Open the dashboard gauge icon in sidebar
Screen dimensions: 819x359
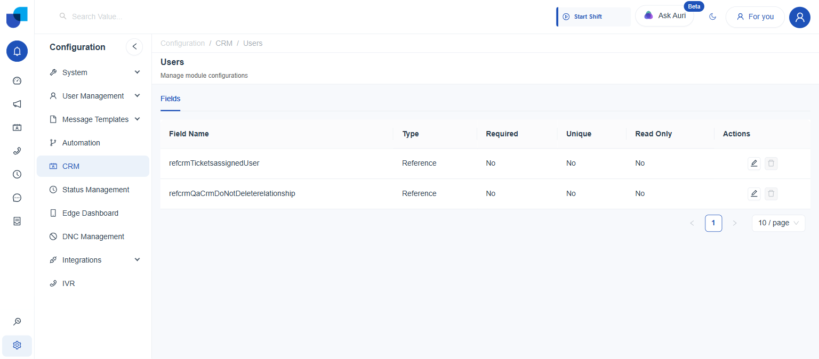tap(17, 81)
